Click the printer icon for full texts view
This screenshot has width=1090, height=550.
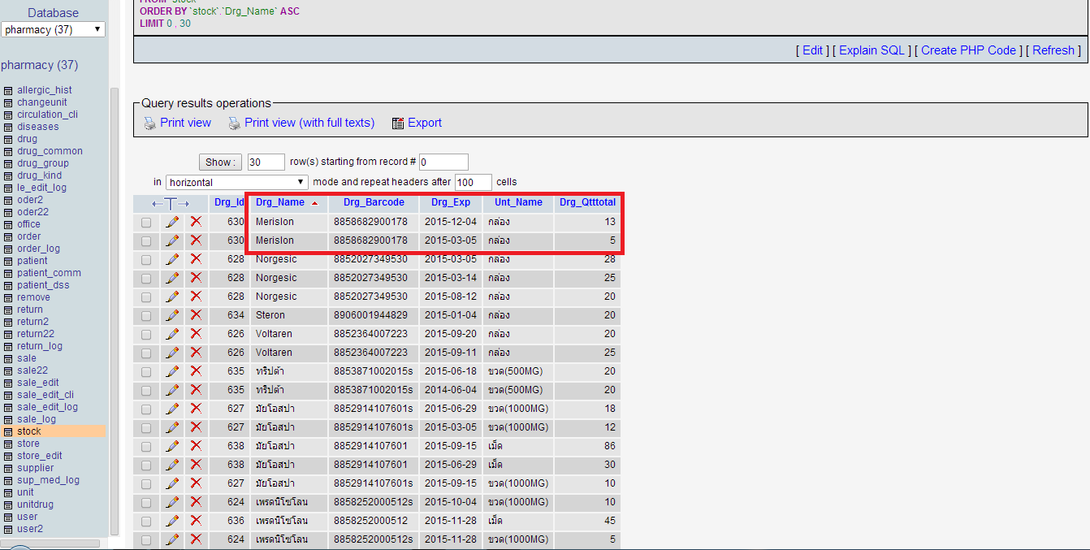pyautogui.click(x=234, y=123)
